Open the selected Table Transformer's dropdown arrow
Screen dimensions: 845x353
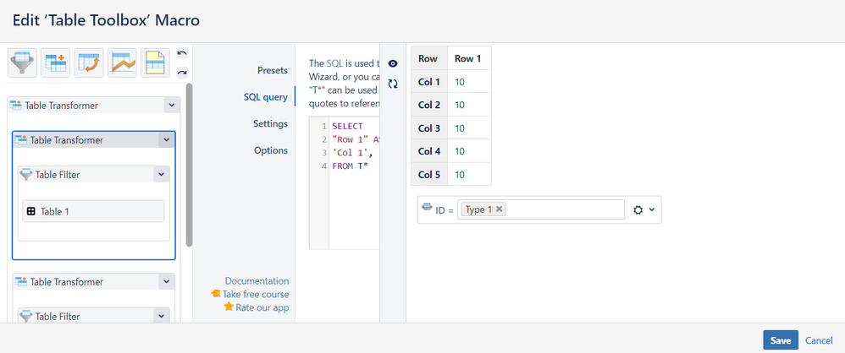[167, 140]
